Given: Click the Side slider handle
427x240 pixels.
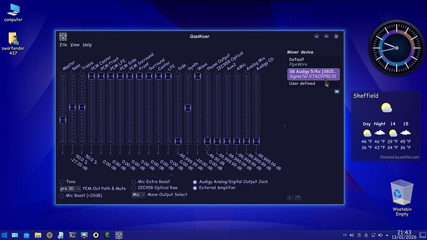Looking at the screenshot, I should point(178,141).
